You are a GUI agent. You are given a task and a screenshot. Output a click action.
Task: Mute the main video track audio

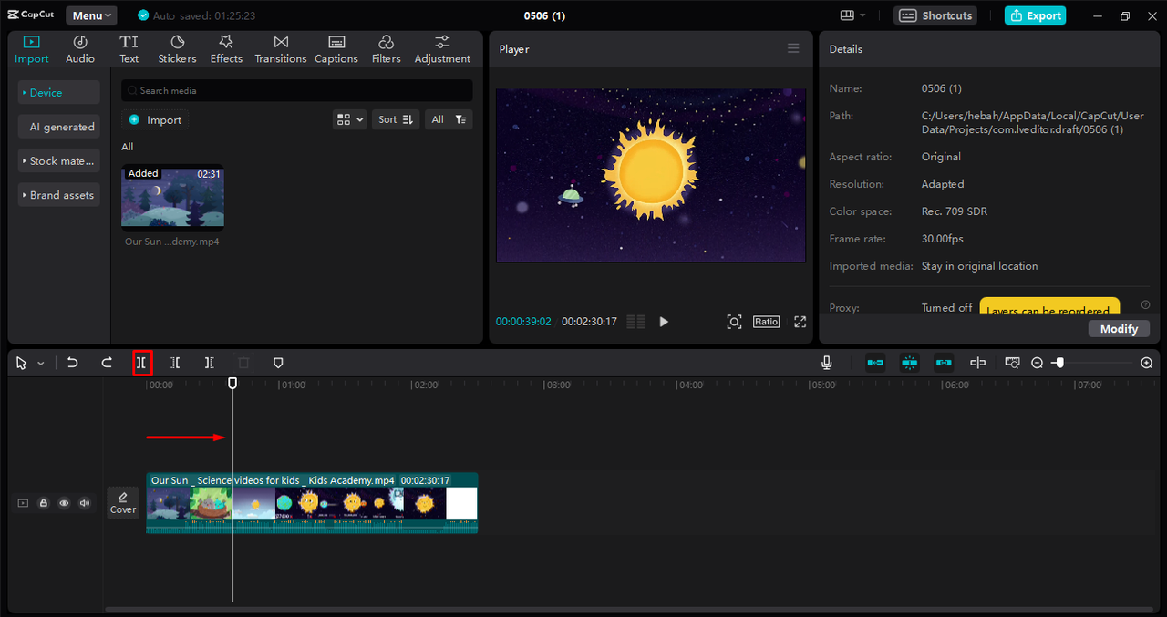tap(85, 503)
